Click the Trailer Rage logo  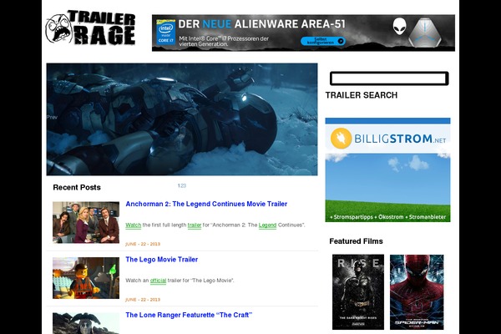click(x=90, y=28)
